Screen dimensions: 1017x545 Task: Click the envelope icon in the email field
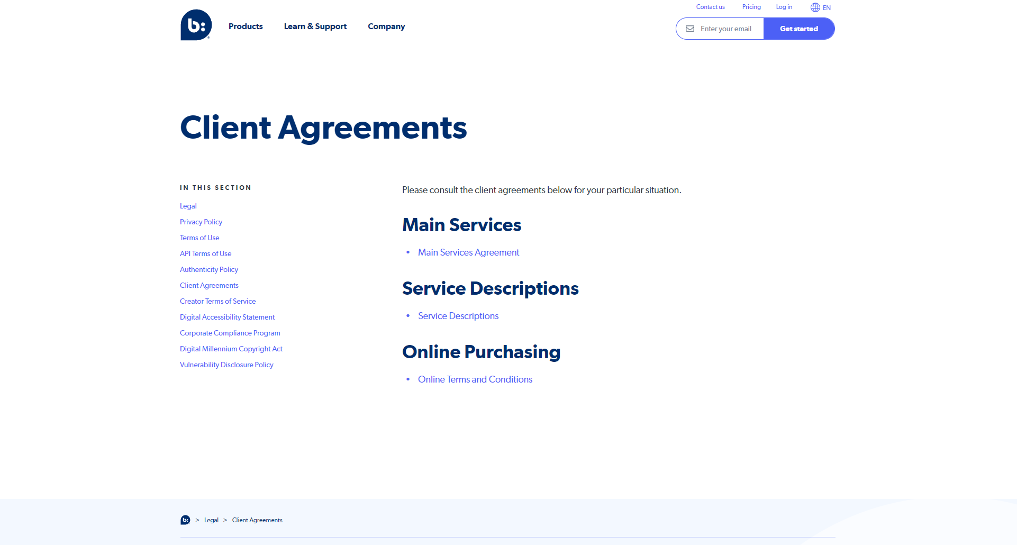[x=690, y=29]
